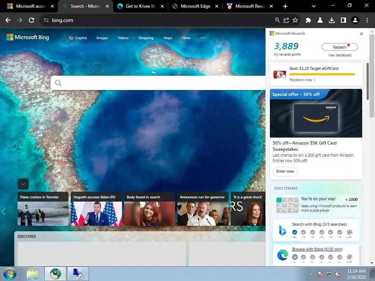This screenshot has width=375, height=281.
Task: Open Announces run for governor story
Action: click(x=203, y=209)
